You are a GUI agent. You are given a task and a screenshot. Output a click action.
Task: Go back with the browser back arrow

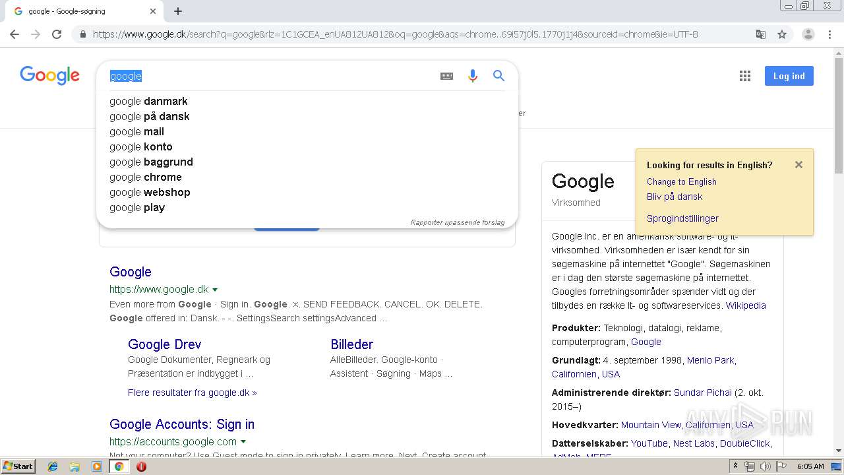[15, 34]
